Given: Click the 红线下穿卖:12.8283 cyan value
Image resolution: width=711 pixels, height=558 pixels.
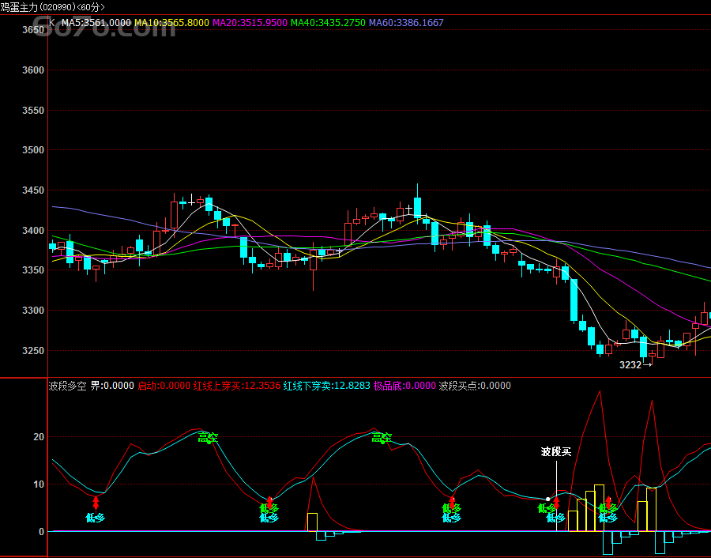Looking at the screenshot, I should 326,386.
